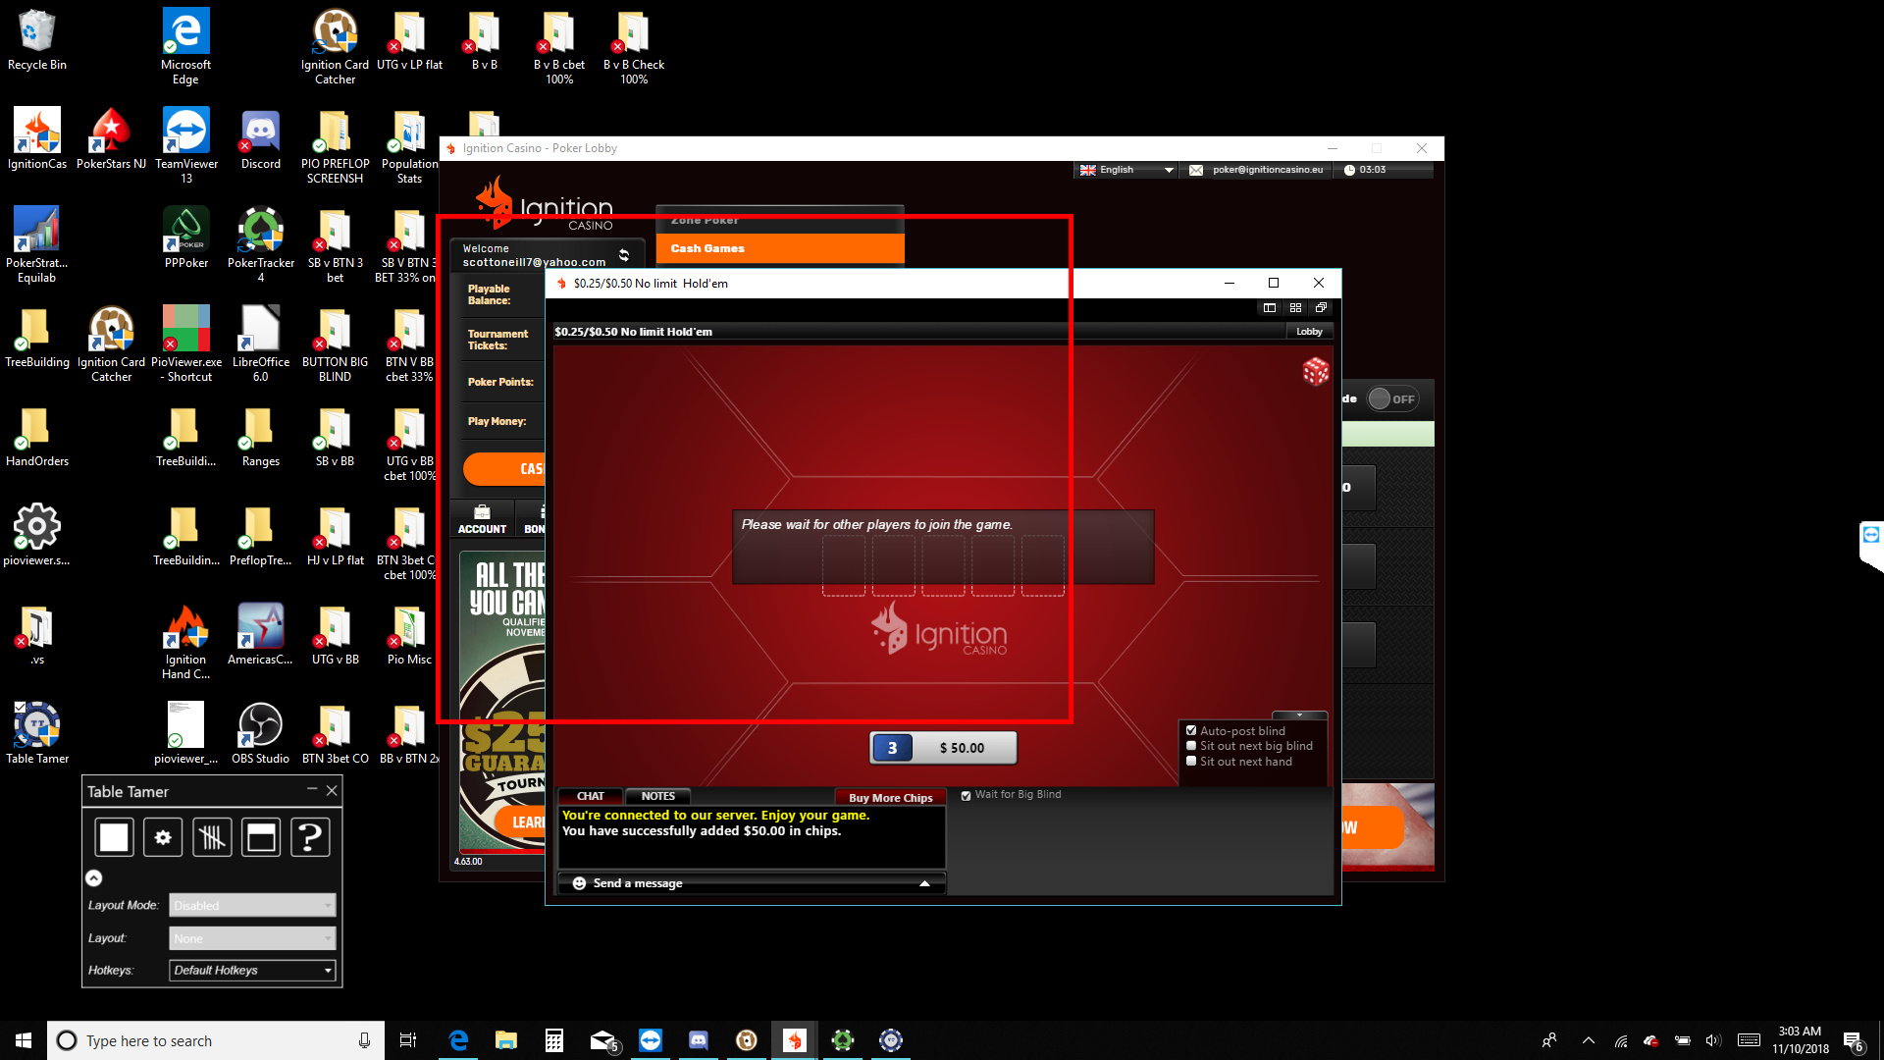1884x1060 pixels.
Task: Open File Explorer from the taskbar
Action: [506, 1040]
